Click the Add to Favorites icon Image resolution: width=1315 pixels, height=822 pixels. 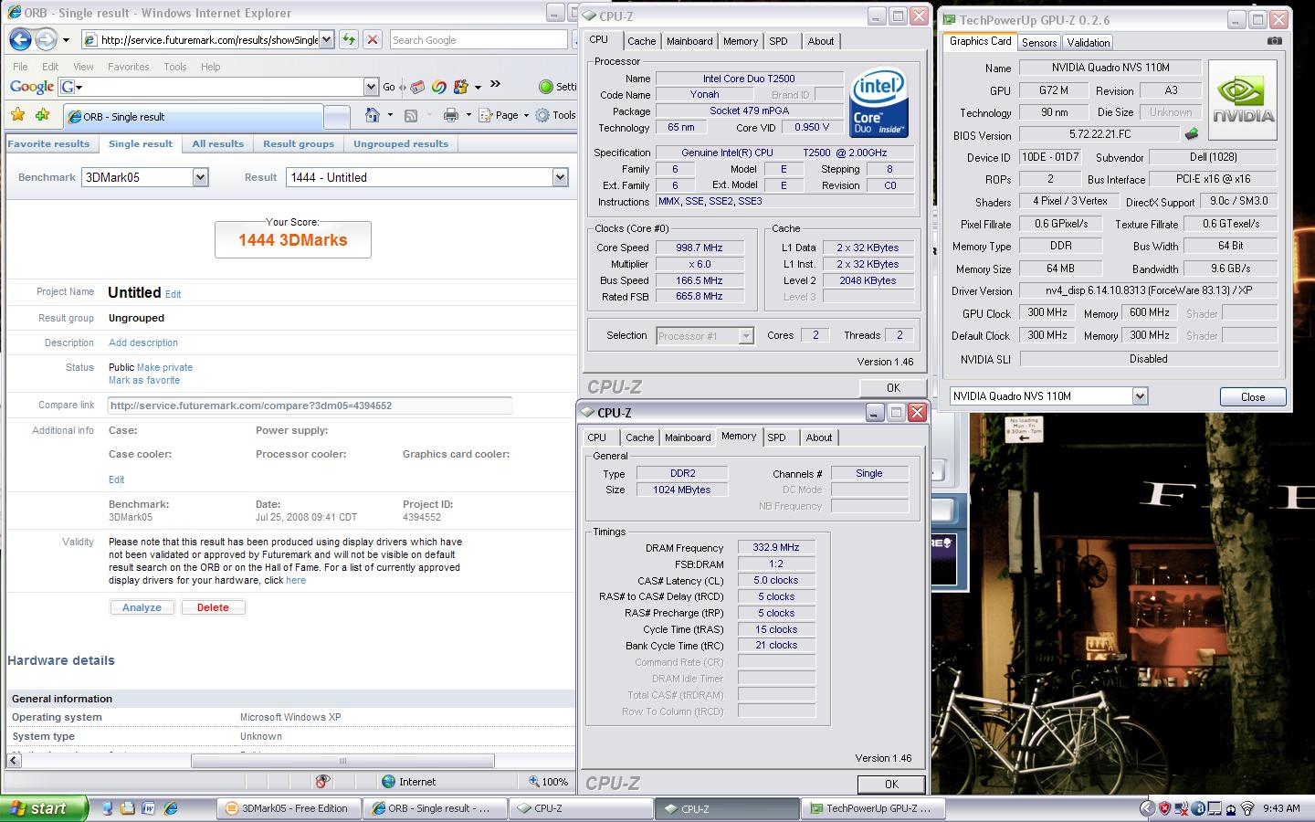[42, 115]
